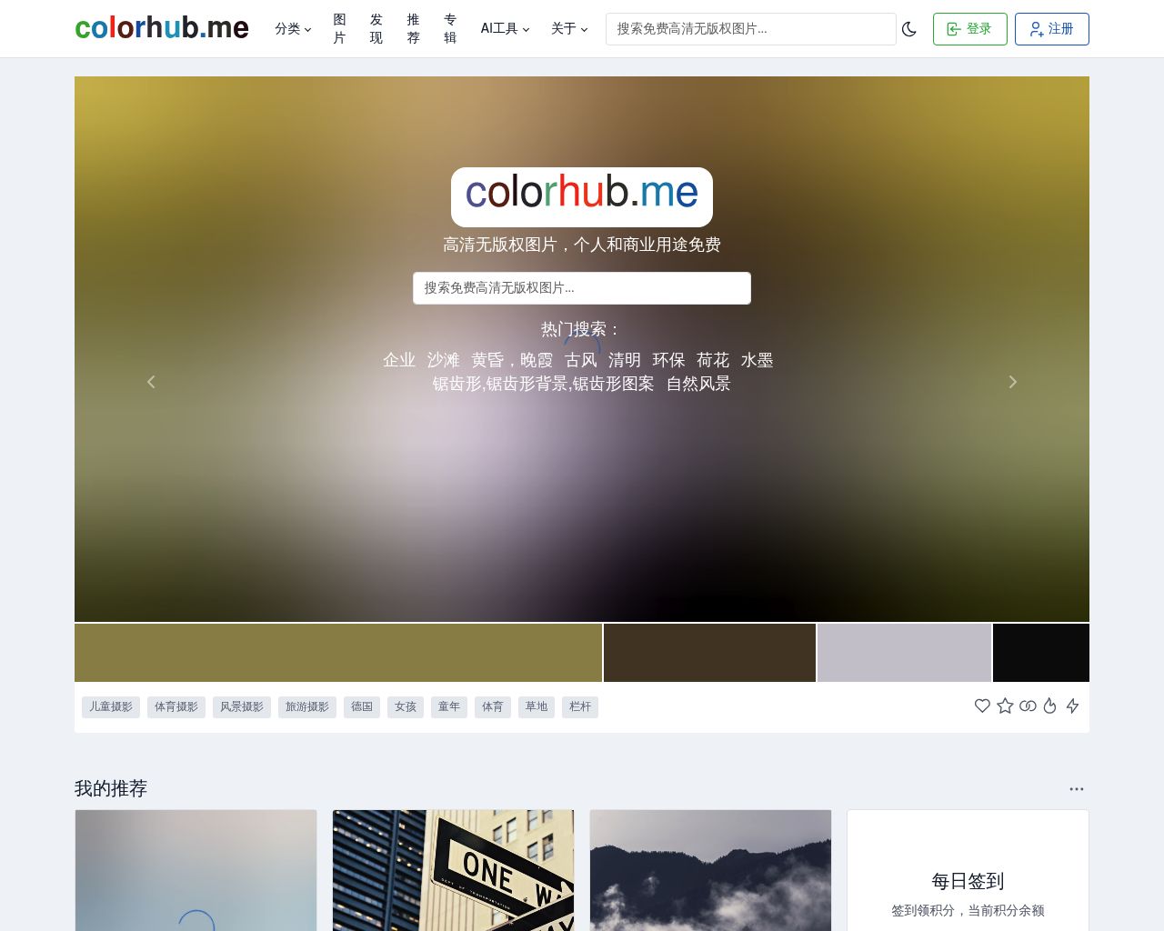Click the colorhub.me header logo

click(x=162, y=28)
